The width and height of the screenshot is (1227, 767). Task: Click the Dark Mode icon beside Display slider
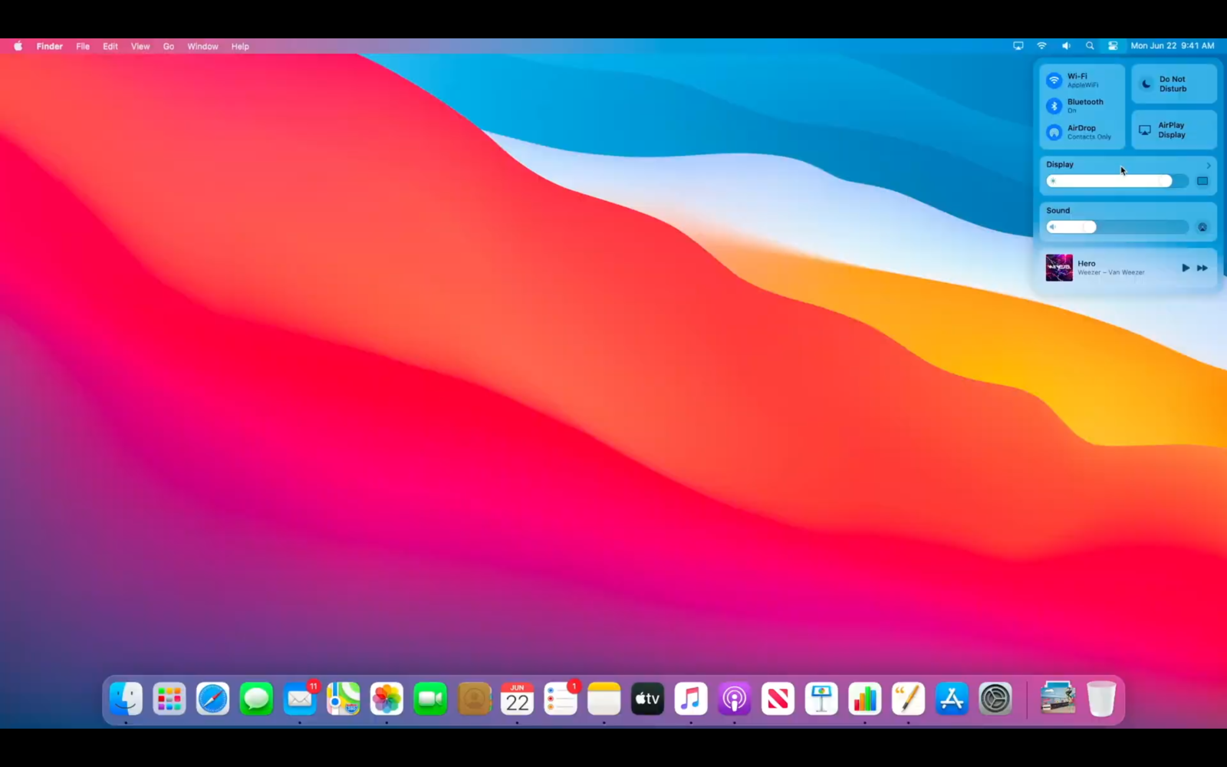click(1202, 181)
